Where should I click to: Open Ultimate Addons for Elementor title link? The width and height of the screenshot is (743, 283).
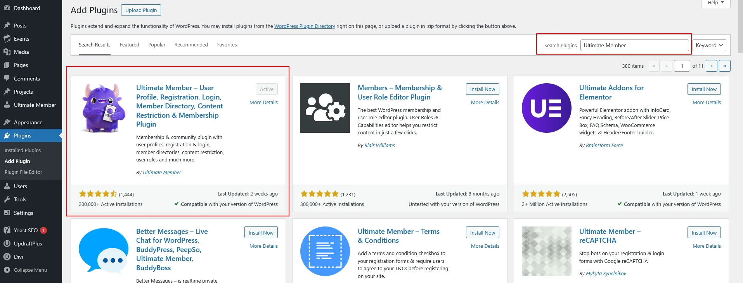[611, 93]
